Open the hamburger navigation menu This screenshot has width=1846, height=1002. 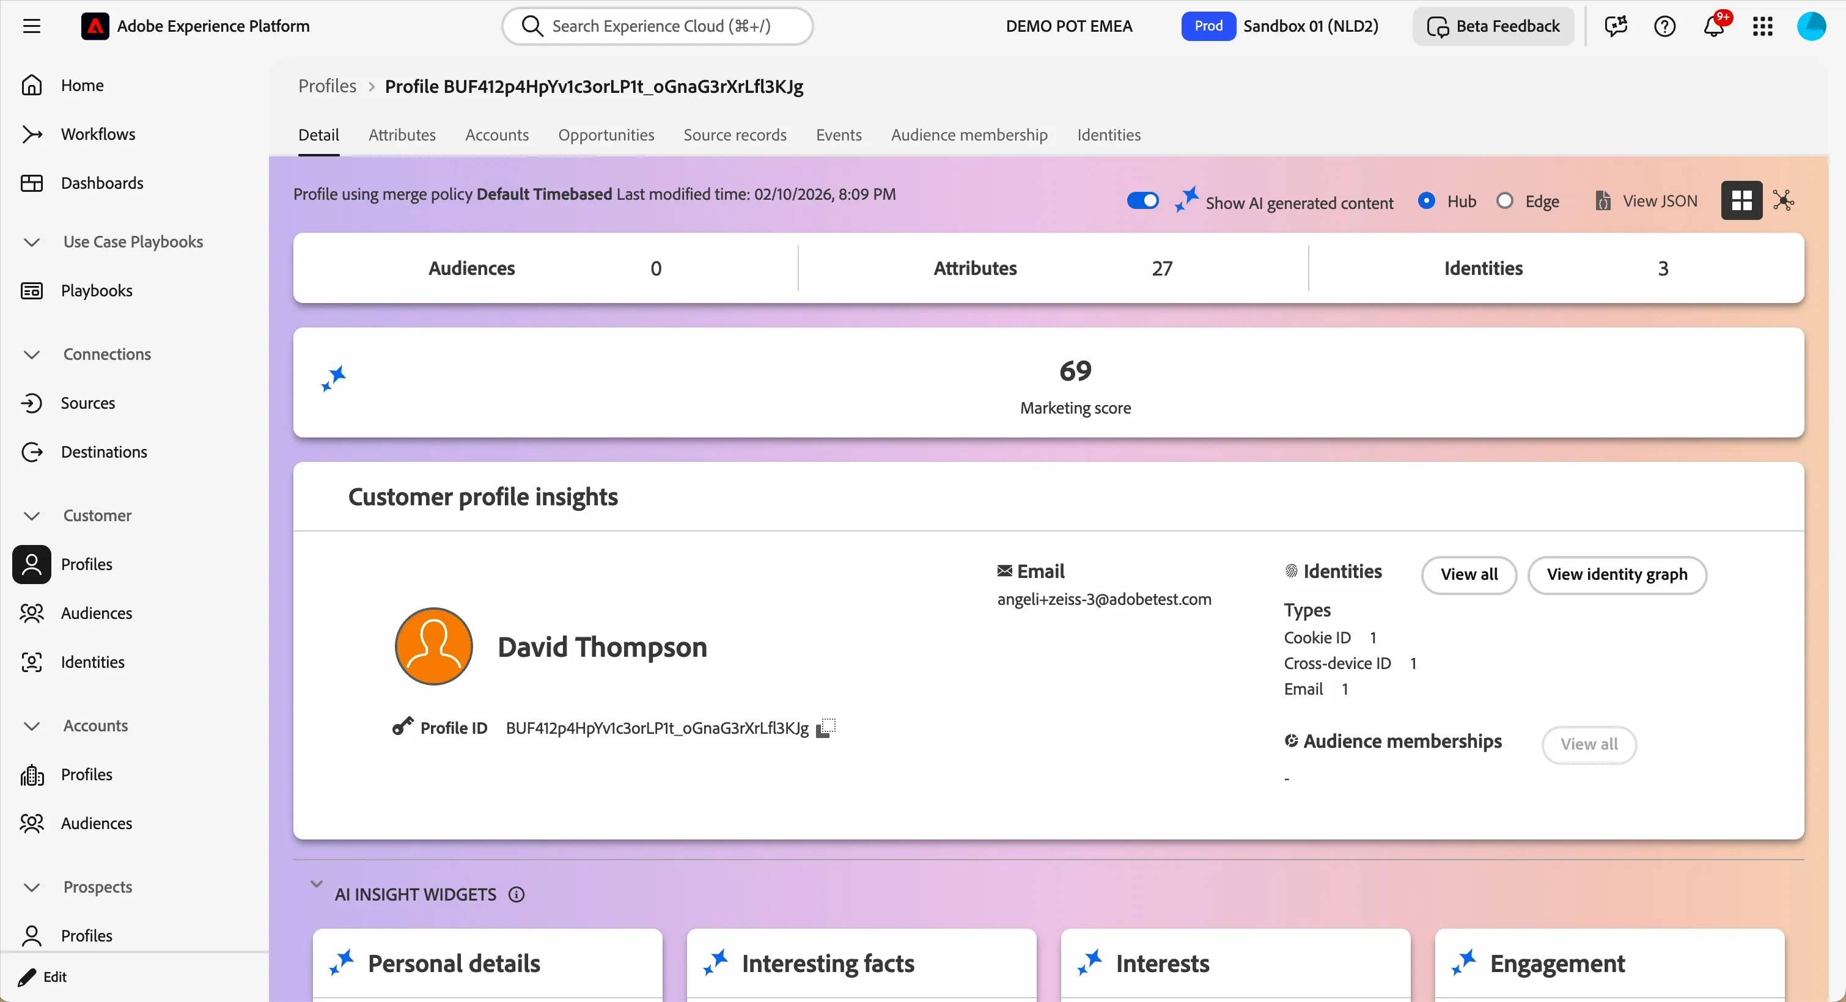pyautogui.click(x=32, y=26)
